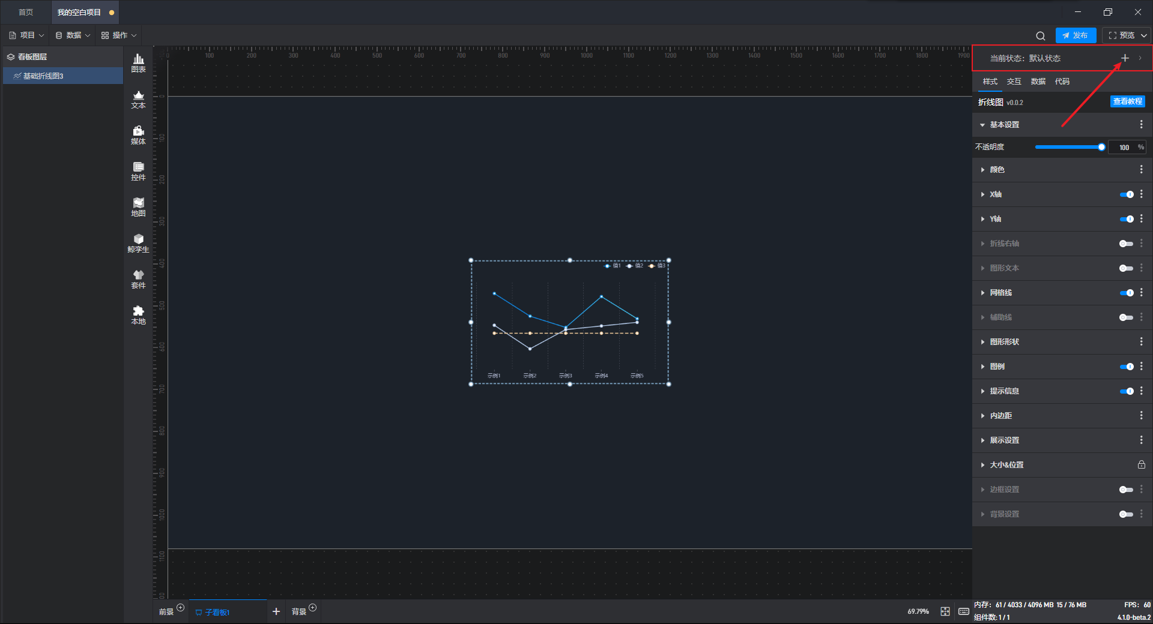Screen dimensions: 1153x624
Task: Add background with 背景 plus icon
Action: pos(312,608)
